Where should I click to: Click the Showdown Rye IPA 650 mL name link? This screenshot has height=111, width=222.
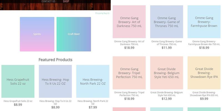[x=204, y=94]
